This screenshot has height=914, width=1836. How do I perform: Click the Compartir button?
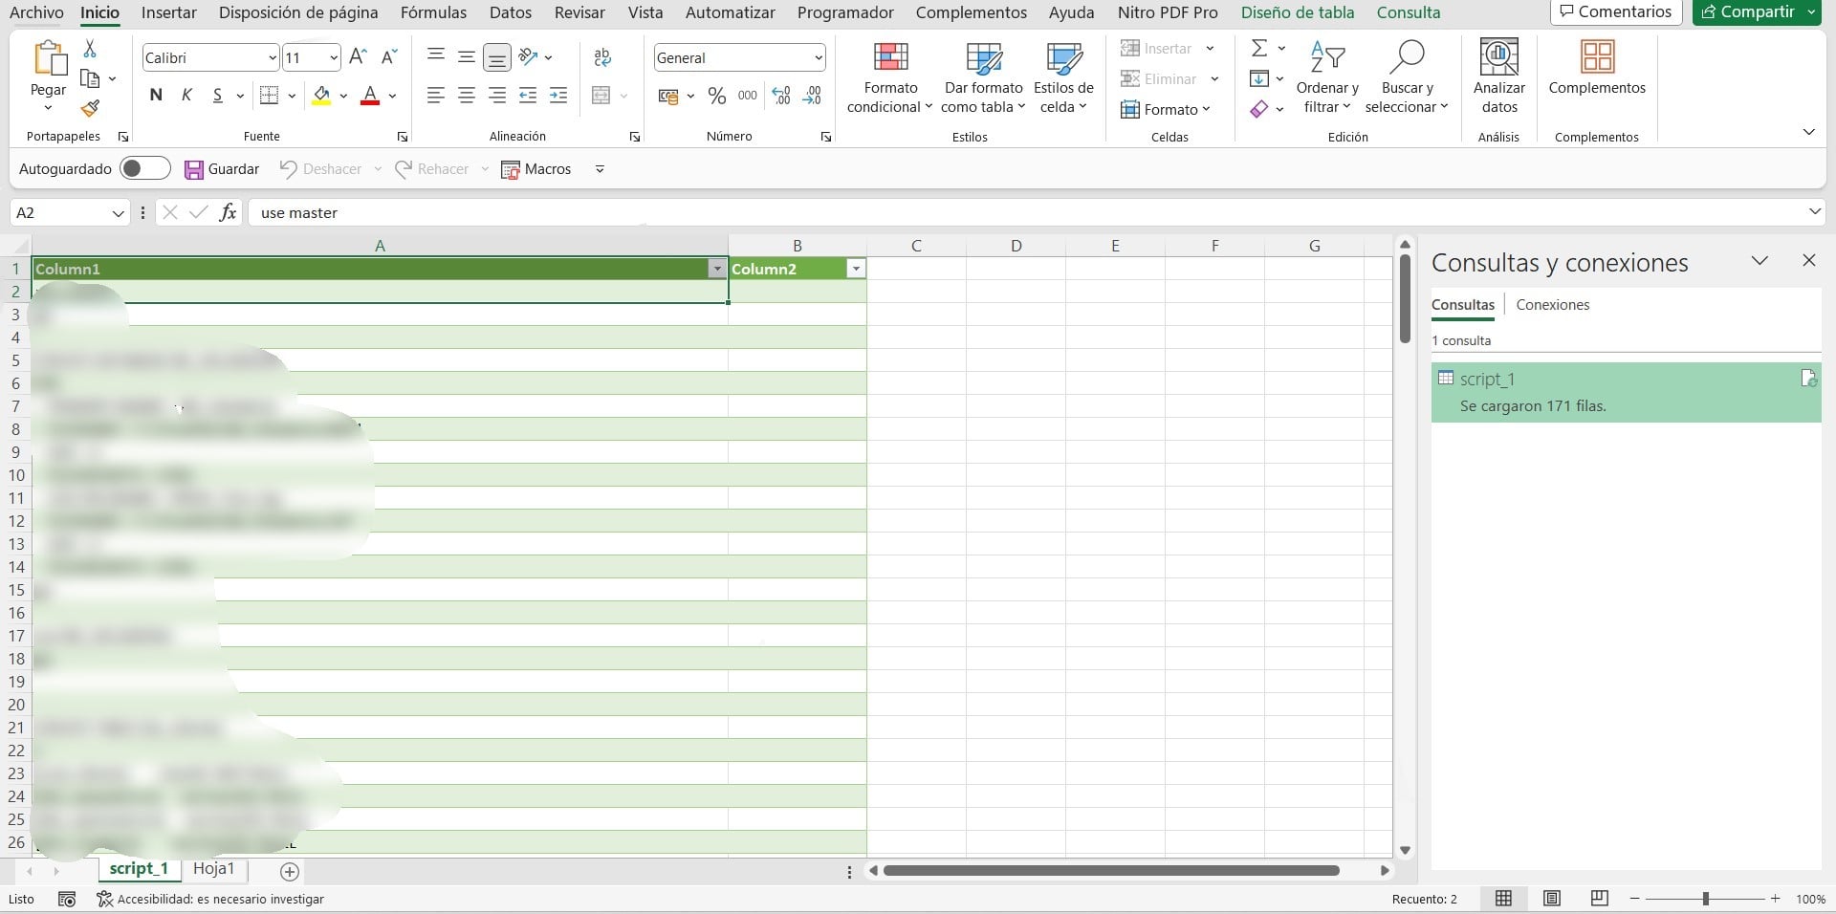[1748, 12]
